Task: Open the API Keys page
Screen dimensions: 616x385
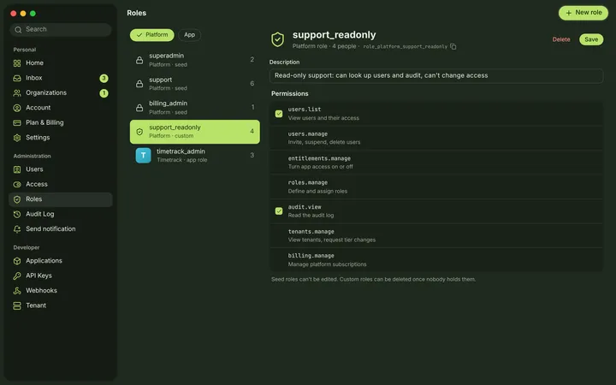Action: tap(61, 275)
